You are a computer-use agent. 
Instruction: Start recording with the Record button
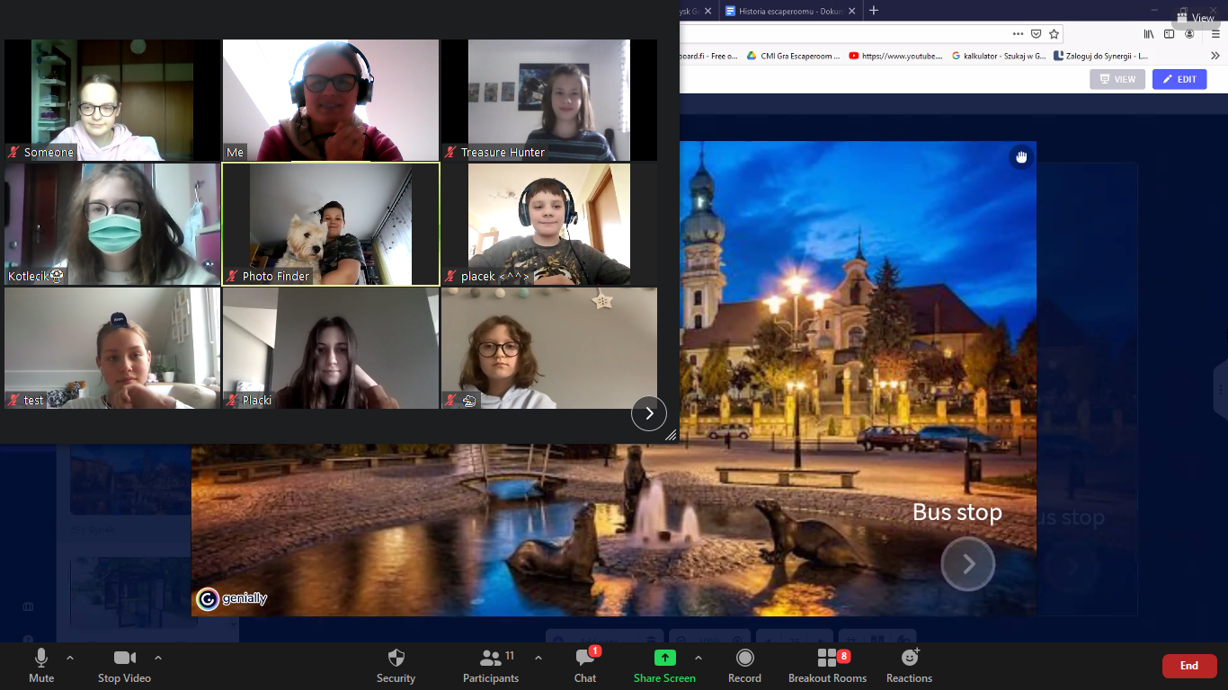[x=744, y=665]
